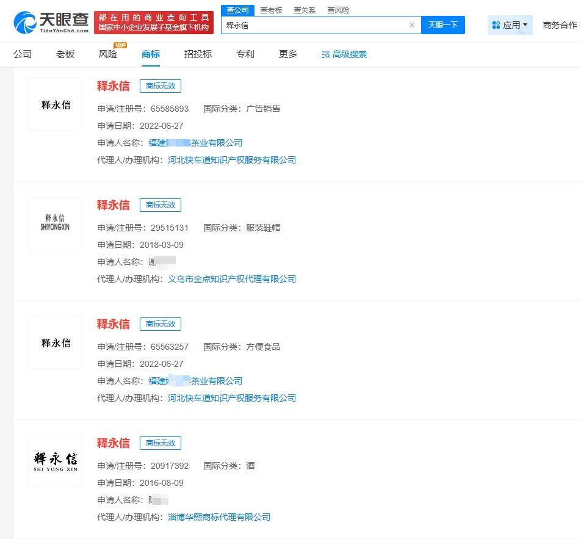Click application date 2016-08-09
581x539 pixels.
[162, 483]
